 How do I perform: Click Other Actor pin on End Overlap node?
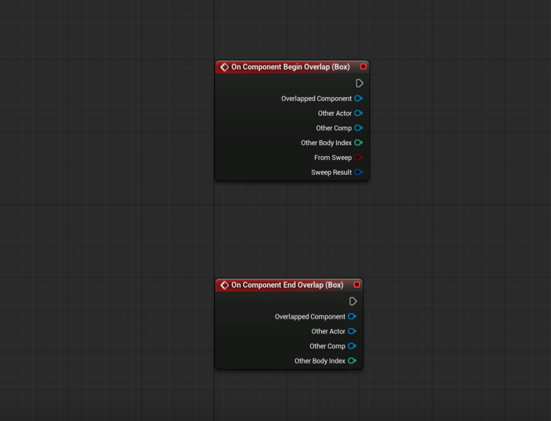352,331
